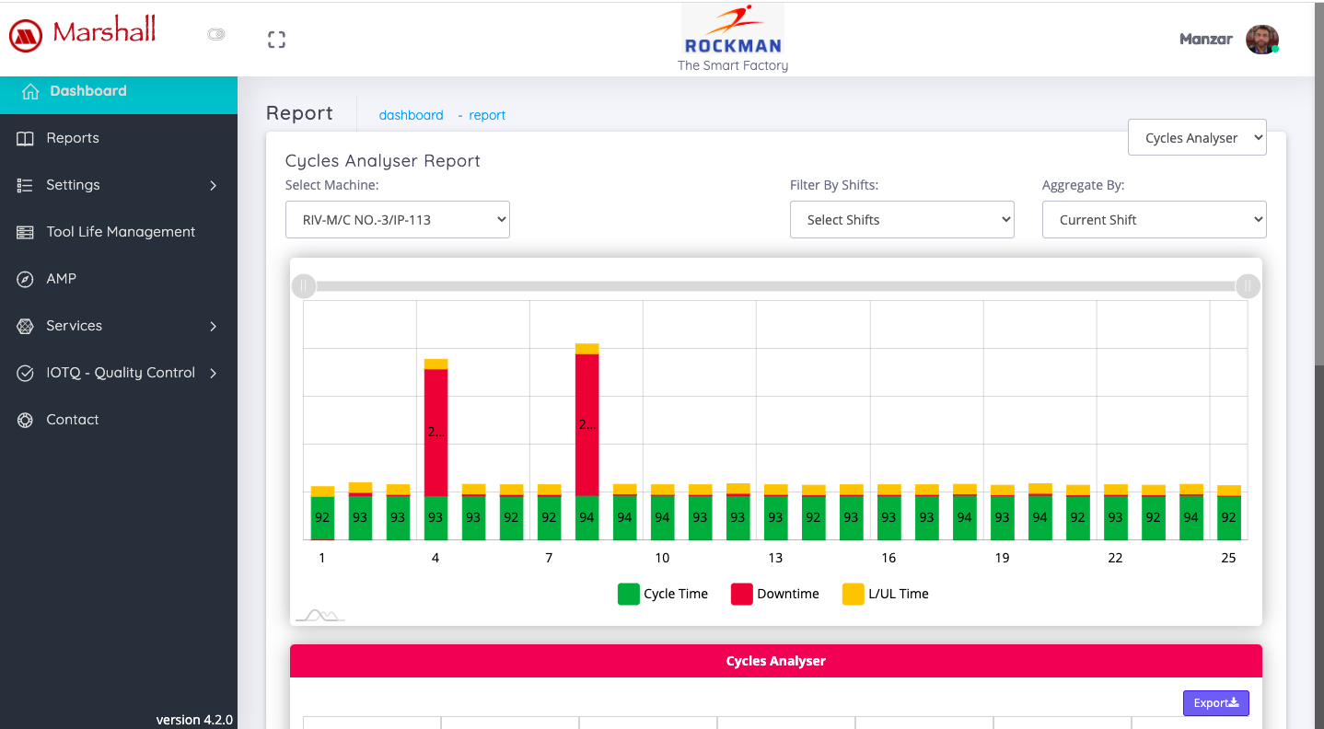
Task: Open Manzar user avatar menu
Action: (x=1261, y=40)
